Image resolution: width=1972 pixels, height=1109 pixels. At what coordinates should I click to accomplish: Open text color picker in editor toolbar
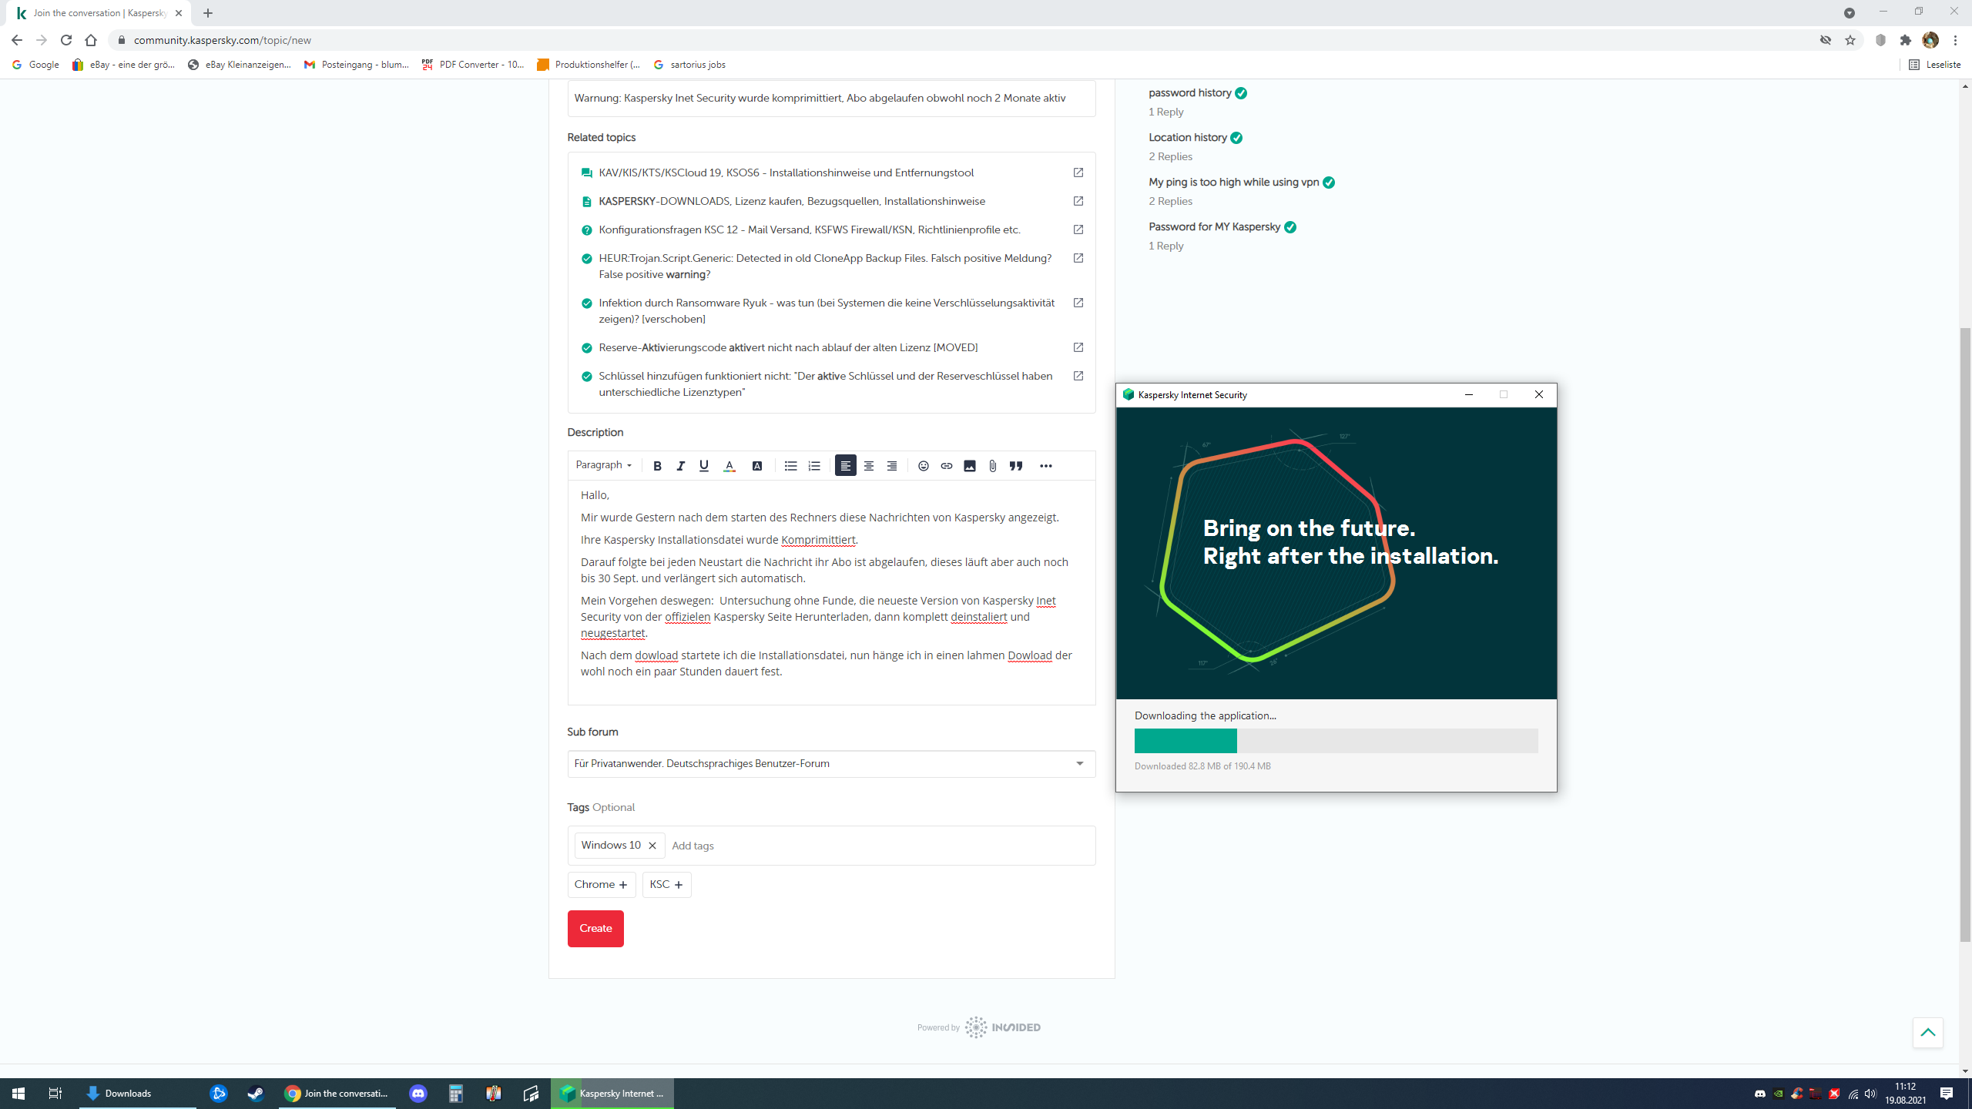pos(729,466)
